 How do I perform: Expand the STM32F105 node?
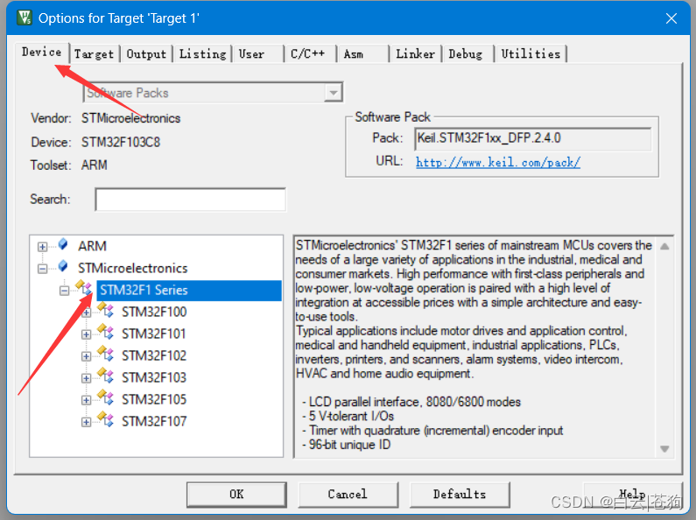point(87,400)
